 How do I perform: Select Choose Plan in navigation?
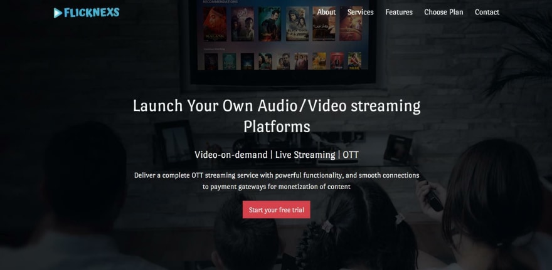pos(443,12)
